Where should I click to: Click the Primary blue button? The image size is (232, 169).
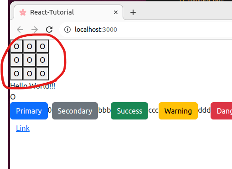[29, 111]
